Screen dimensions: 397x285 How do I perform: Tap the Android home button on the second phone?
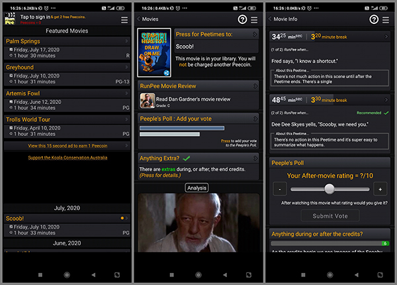coord(198,275)
